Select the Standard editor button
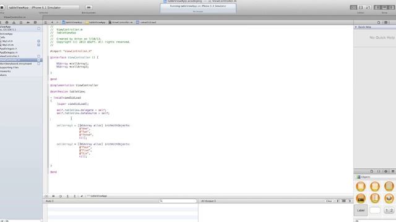 click(353, 7)
